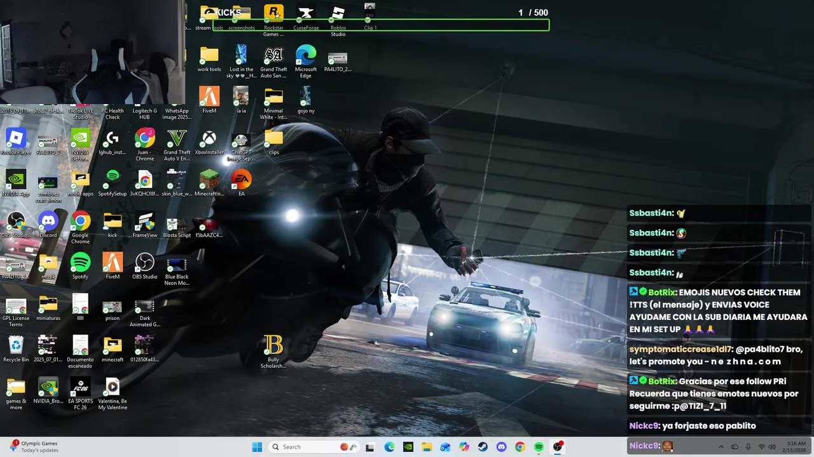Launch the EA app desktop shortcut
Viewport: 814px width, 457px height.
[242, 183]
